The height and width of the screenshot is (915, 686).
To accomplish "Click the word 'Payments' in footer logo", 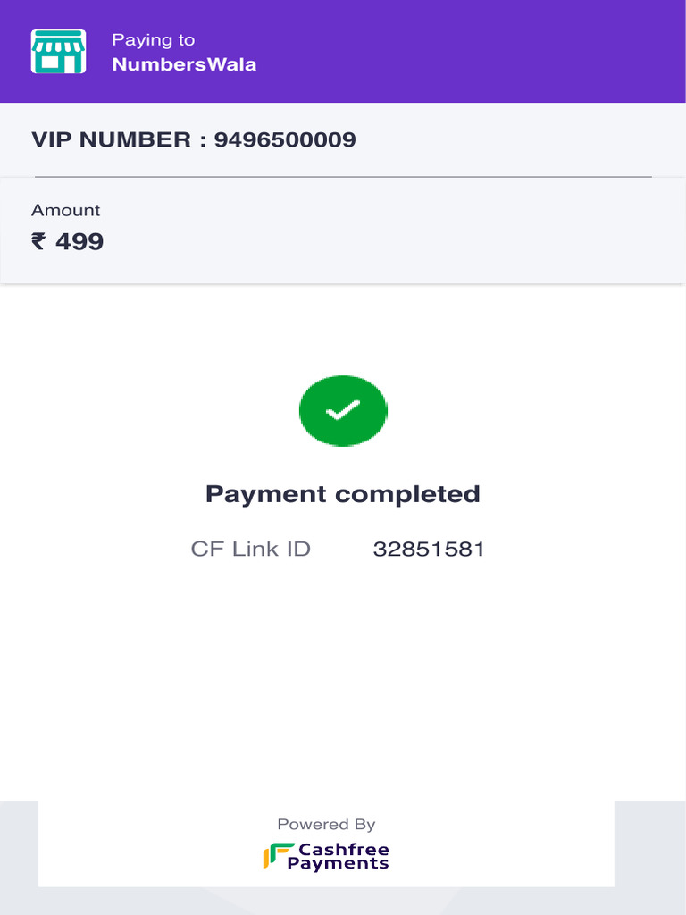I will coord(338,864).
